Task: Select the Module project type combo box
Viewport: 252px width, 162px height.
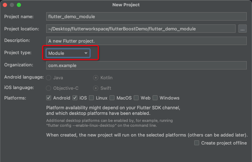Action: coord(68,53)
